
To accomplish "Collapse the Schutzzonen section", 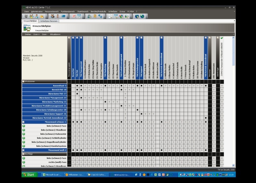I will 23,81.
